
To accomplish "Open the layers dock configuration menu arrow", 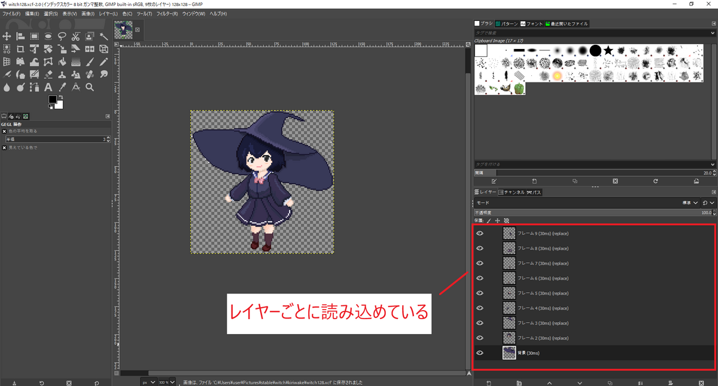I will [714, 192].
